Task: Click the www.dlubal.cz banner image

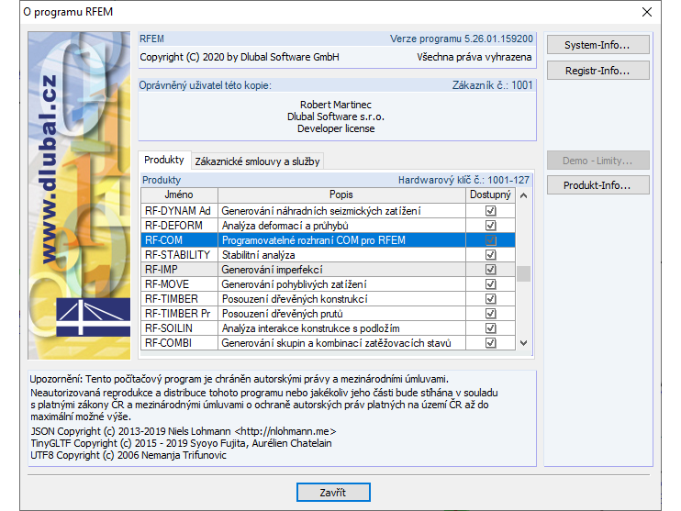Action: point(79,195)
